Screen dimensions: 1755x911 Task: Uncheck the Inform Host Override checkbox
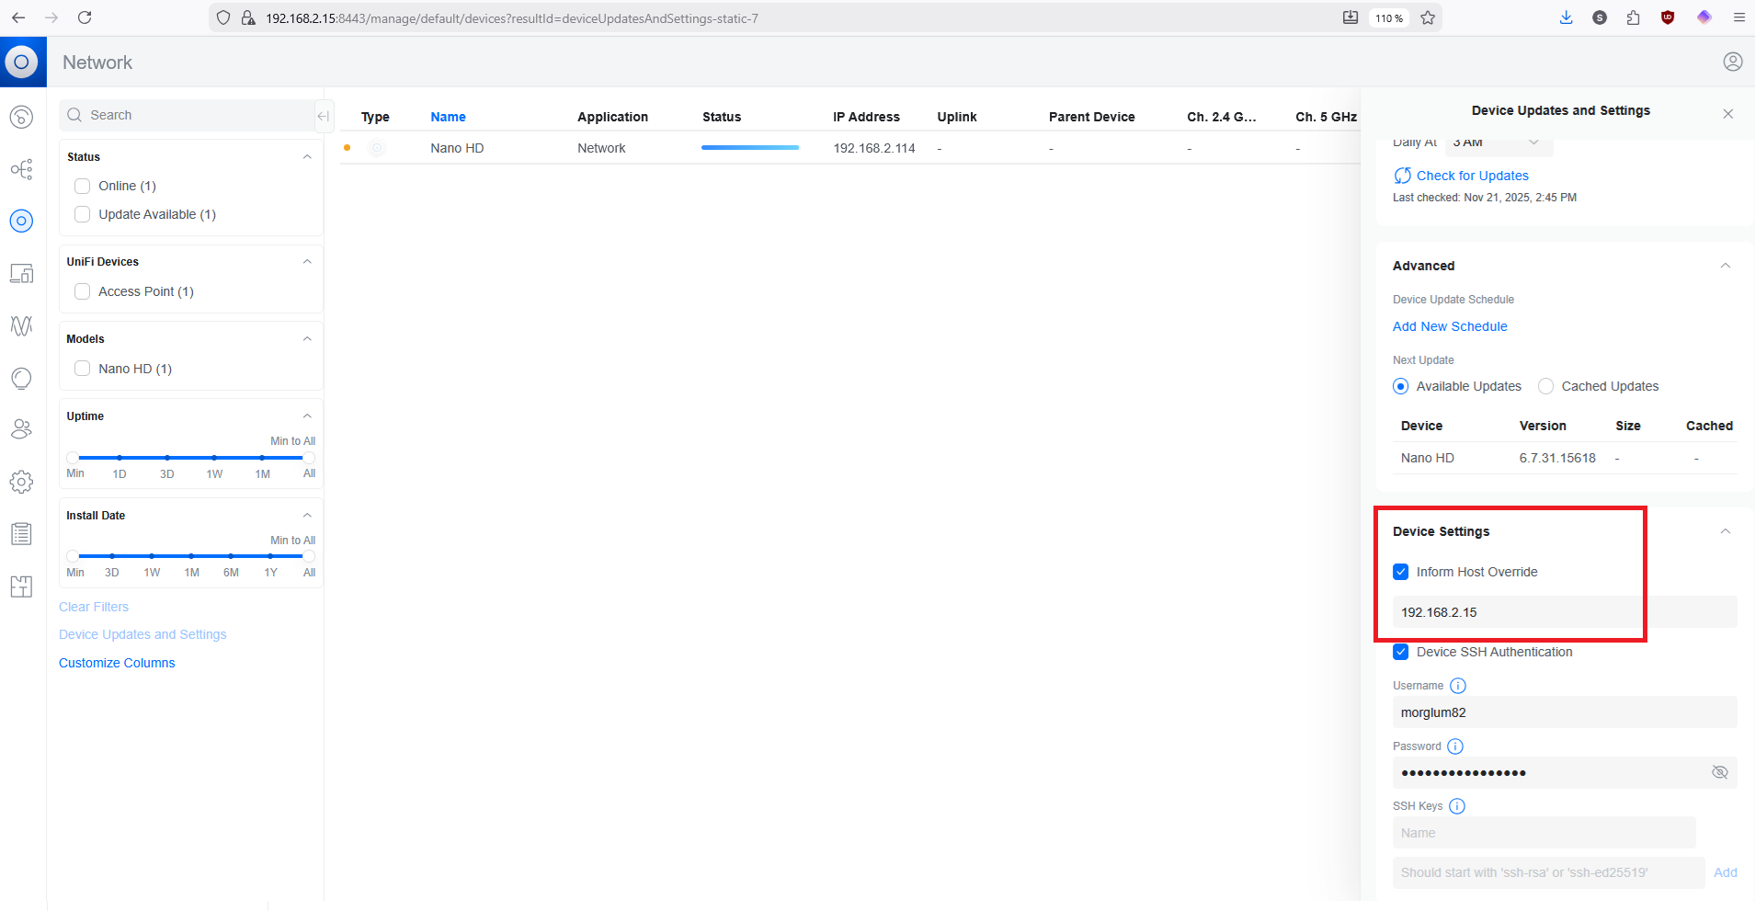pos(1401,572)
